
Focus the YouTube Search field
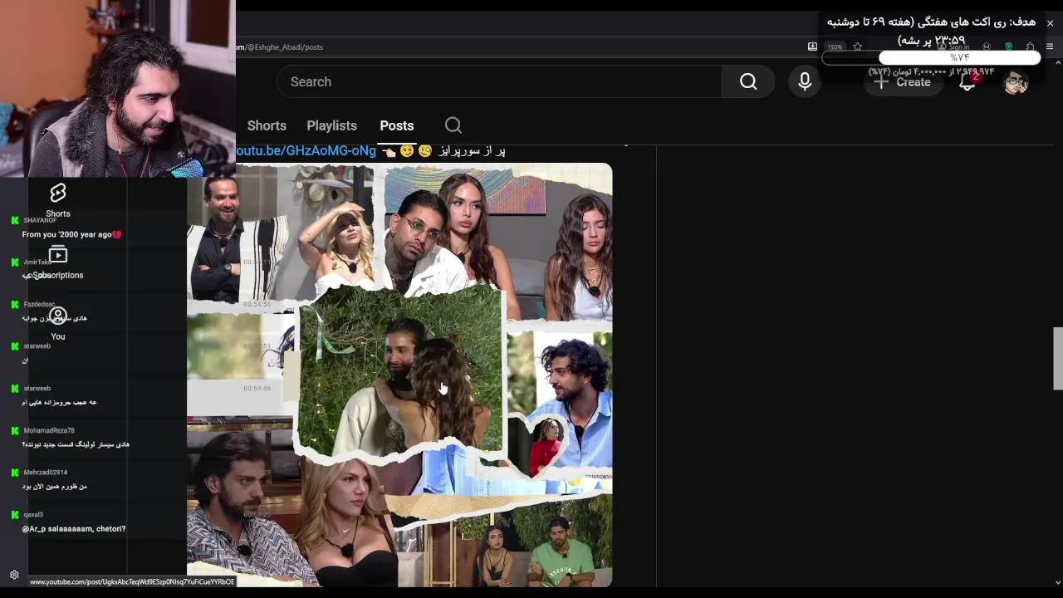499,81
